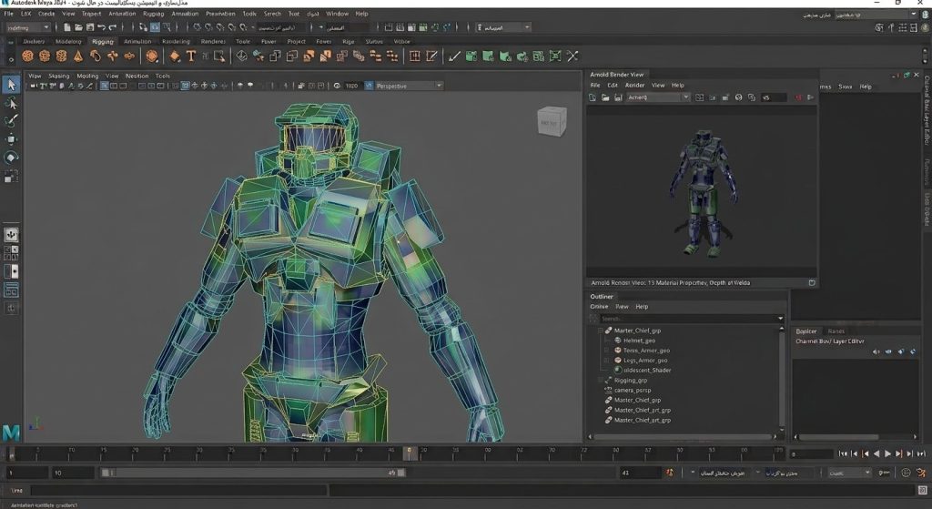932x509 pixels.
Task: Click the range slider bar under the timeline
Action: tap(253, 473)
